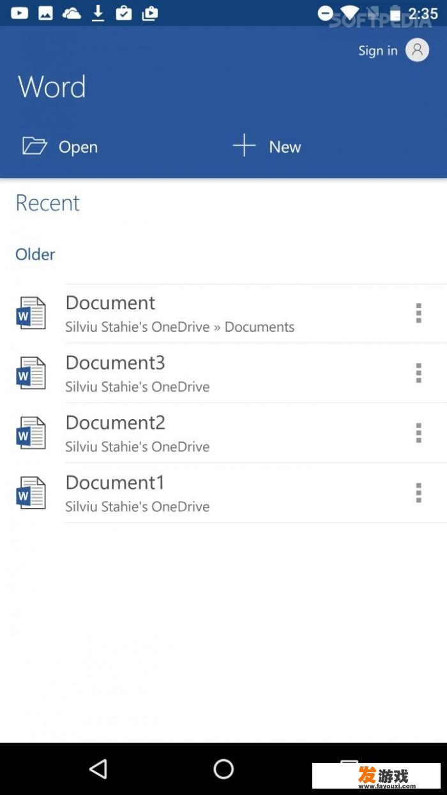Image resolution: width=447 pixels, height=795 pixels.
Task: Click Word icon beside Document3
Action: [31, 373]
